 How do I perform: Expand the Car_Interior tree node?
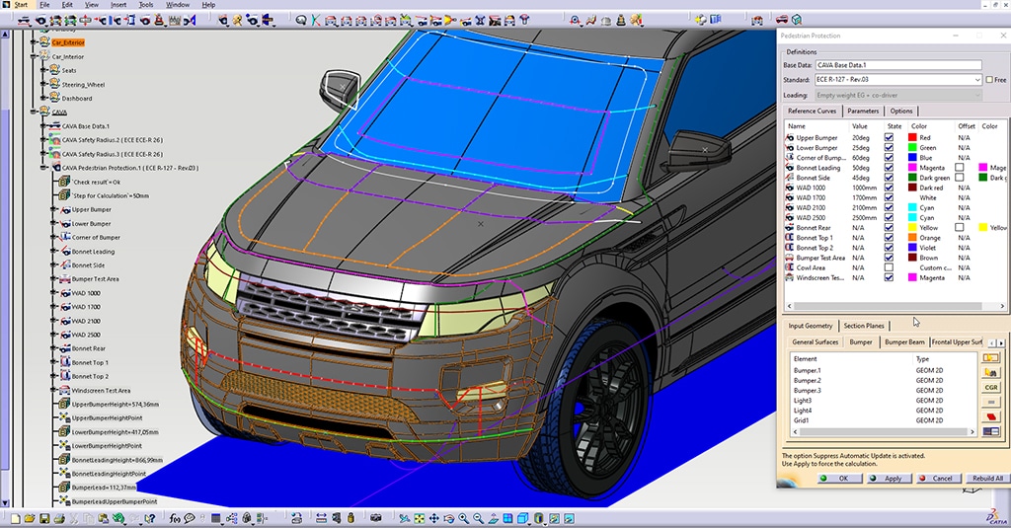pos(35,56)
